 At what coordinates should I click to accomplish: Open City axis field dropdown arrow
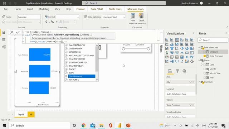coord(190,82)
